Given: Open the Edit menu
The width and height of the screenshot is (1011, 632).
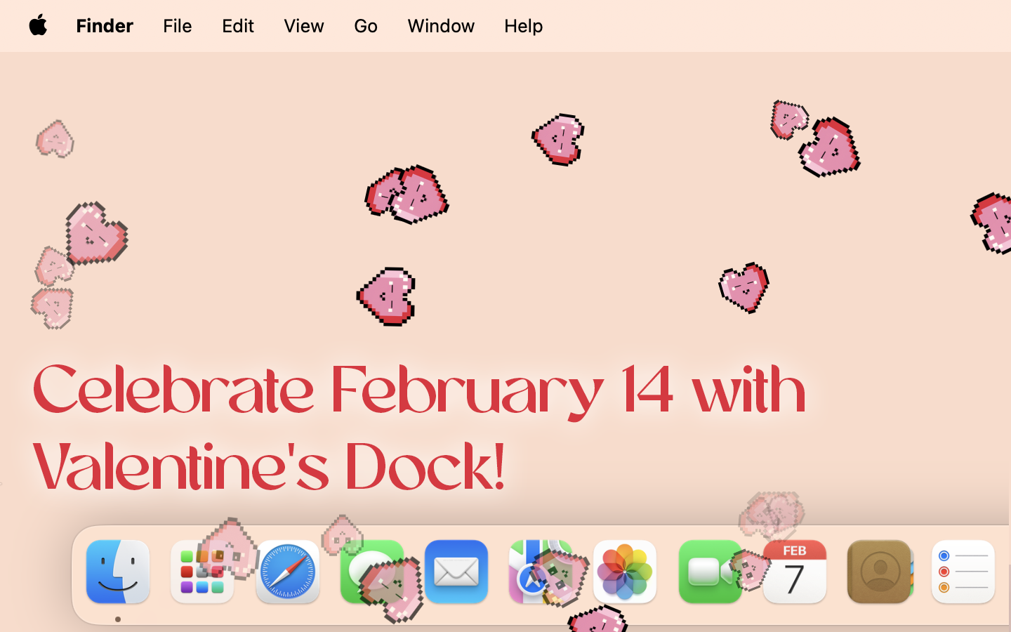Looking at the screenshot, I should click(237, 26).
